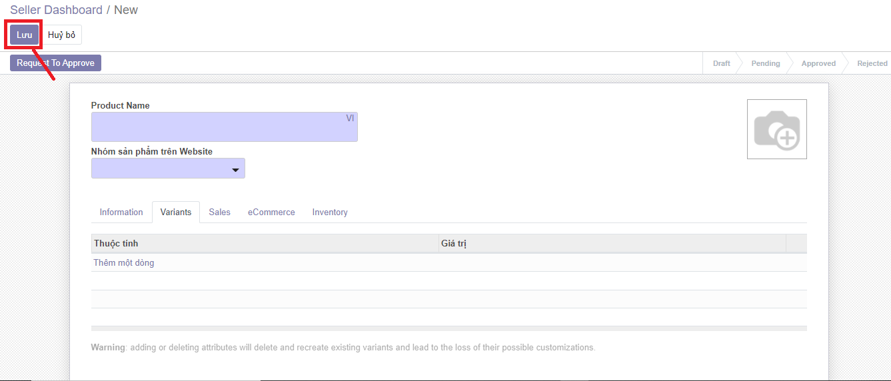The image size is (891, 381).
Task: Click the Request To Approve button
Action: coord(55,63)
